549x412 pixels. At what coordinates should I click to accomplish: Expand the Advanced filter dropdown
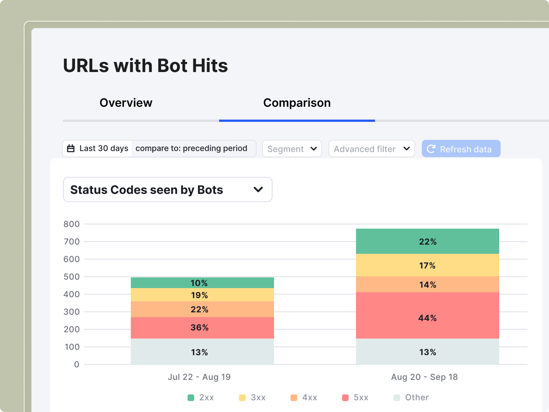[x=371, y=148]
